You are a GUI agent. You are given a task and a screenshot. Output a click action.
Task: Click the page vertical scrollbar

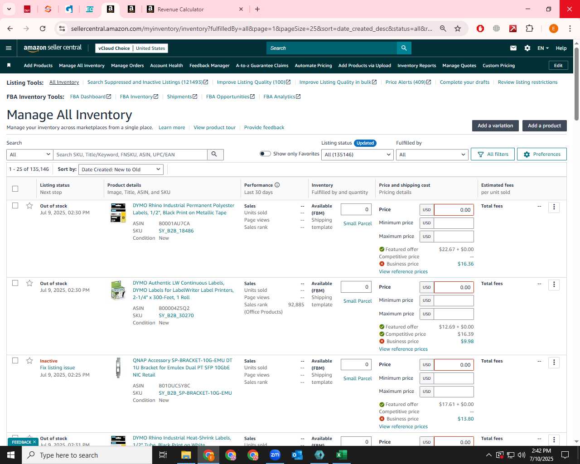576,83
